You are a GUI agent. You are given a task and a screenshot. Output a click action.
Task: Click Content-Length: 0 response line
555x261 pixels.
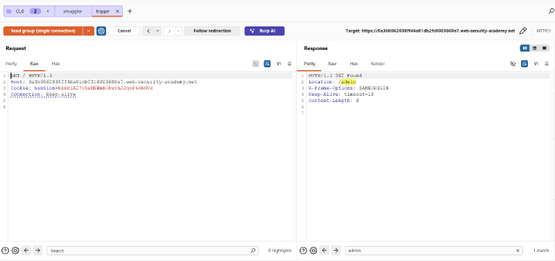334,101
